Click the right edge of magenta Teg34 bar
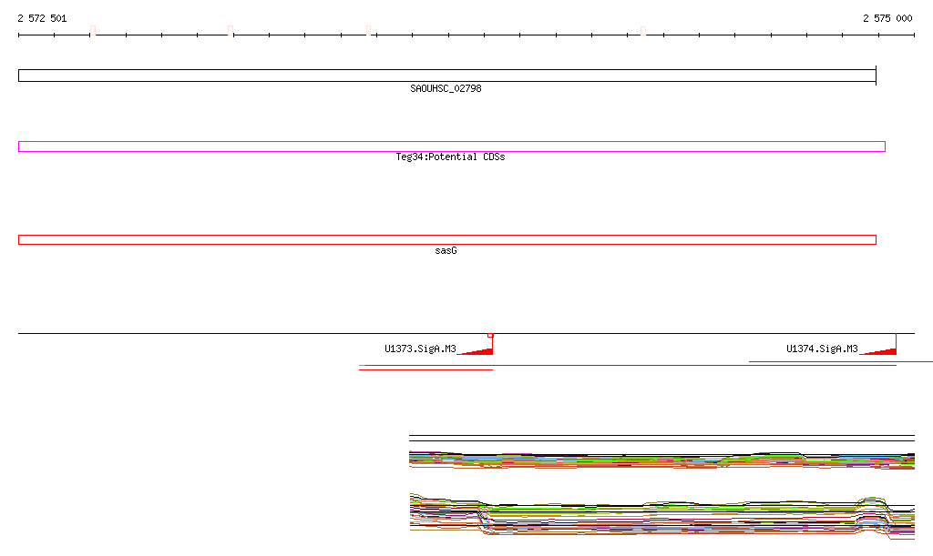The width and height of the screenshot is (933, 556). pyautogui.click(x=885, y=147)
